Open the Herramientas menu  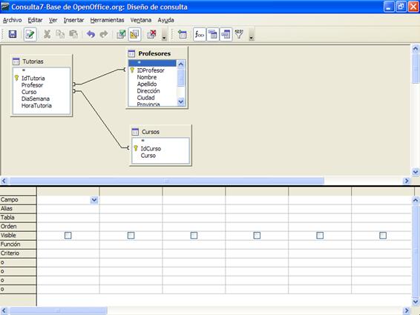[x=107, y=20]
